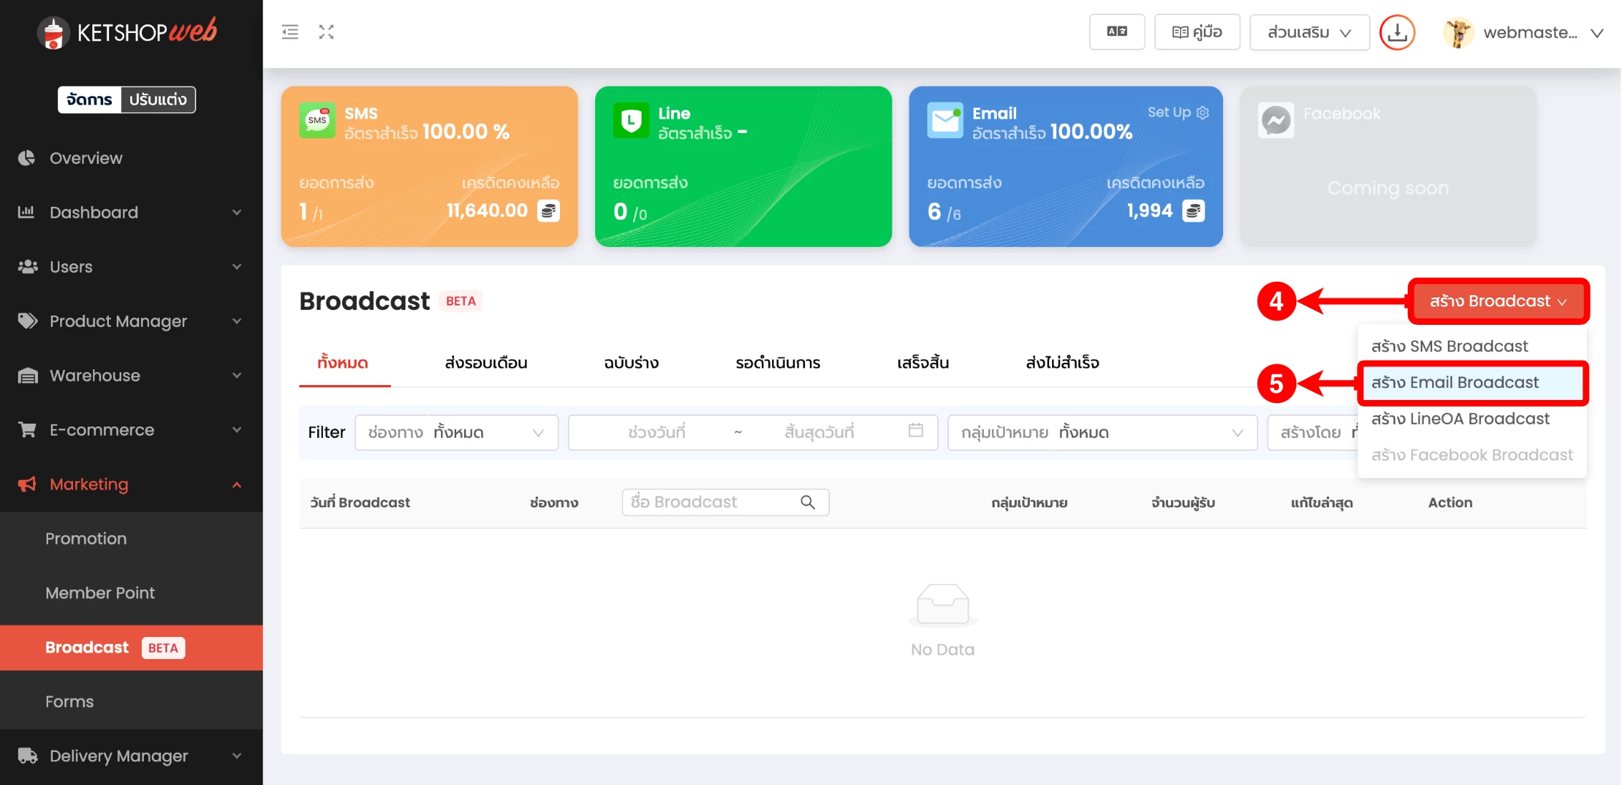Click the red download circle icon
The width and height of the screenshot is (1622, 785).
tap(1396, 32)
